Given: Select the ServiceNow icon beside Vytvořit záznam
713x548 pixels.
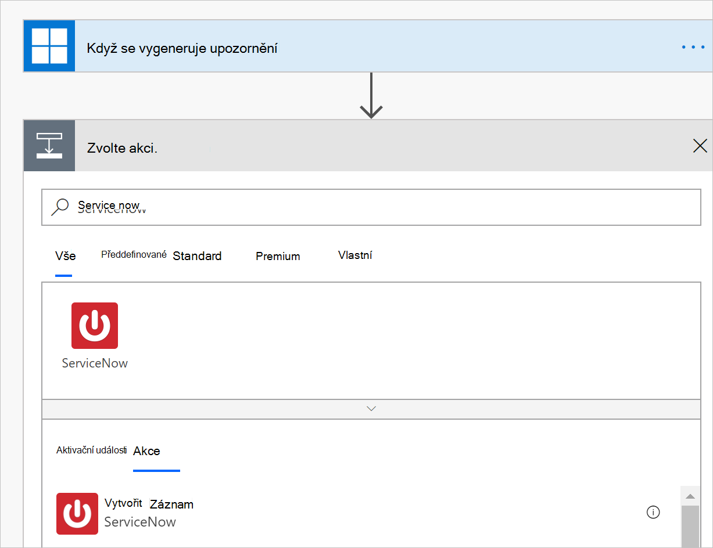Looking at the screenshot, I should point(77,514).
